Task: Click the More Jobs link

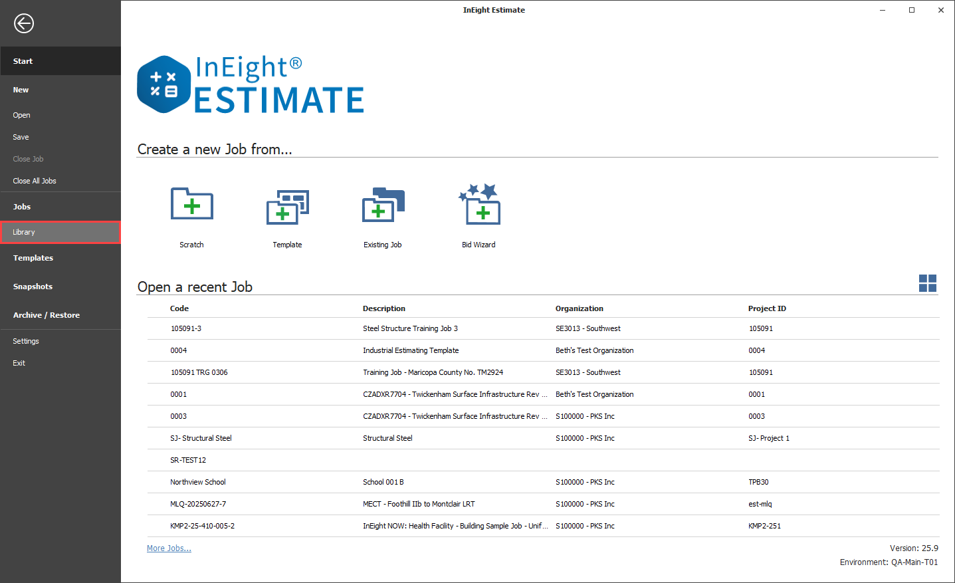Action: coord(169,548)
